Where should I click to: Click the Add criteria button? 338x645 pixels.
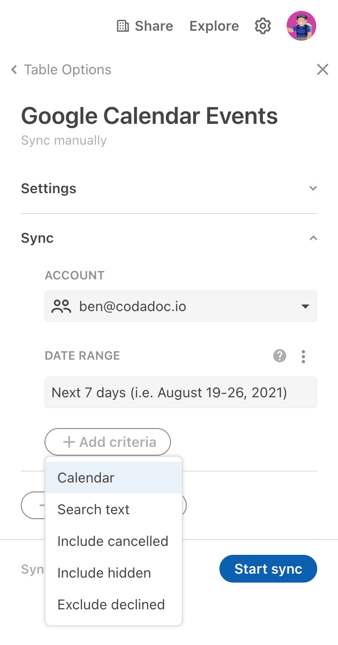(108, 442)
